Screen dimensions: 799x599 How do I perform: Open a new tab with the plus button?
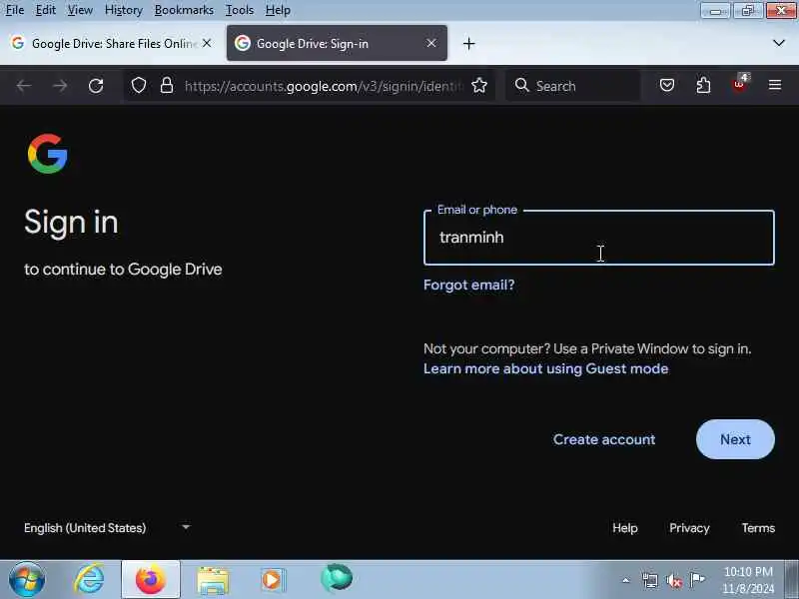coord(468,44)
